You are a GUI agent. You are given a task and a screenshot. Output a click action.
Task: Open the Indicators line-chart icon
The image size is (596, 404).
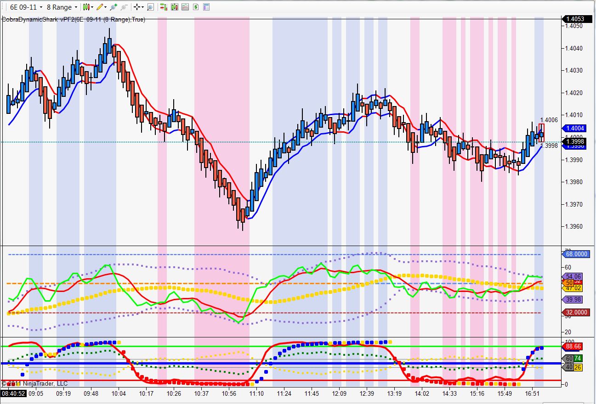185,7
